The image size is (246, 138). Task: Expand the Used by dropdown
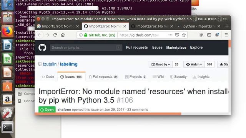(161, 64)
